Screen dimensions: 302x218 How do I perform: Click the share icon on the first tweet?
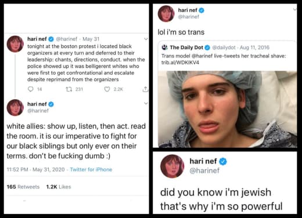click(145, 89)
